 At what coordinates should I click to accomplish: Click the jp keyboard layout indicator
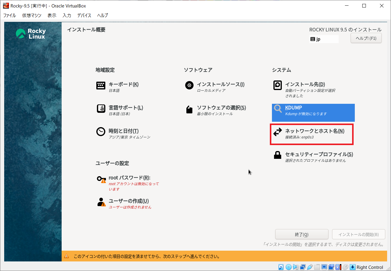click(324, 39)
